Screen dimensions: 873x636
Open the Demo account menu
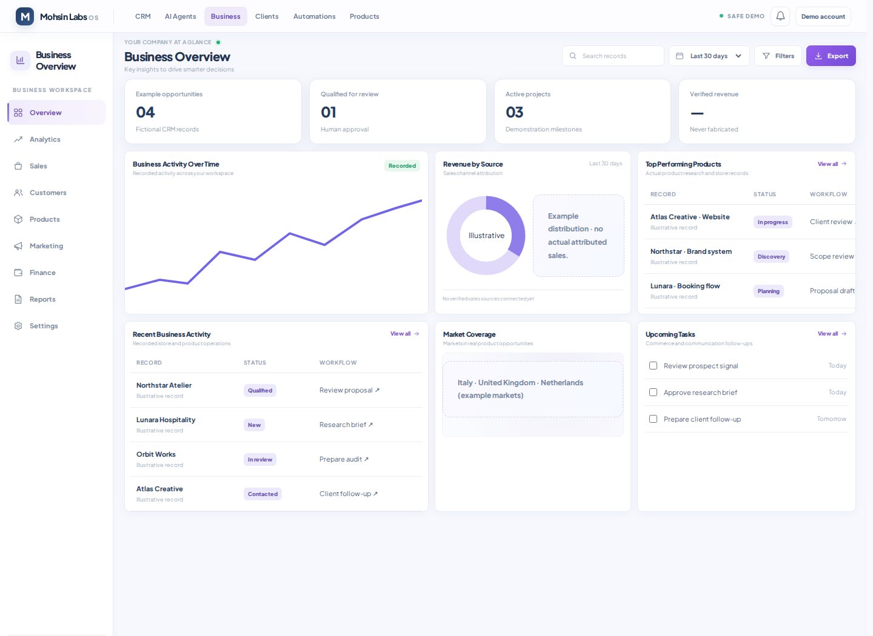click(823, 16)
